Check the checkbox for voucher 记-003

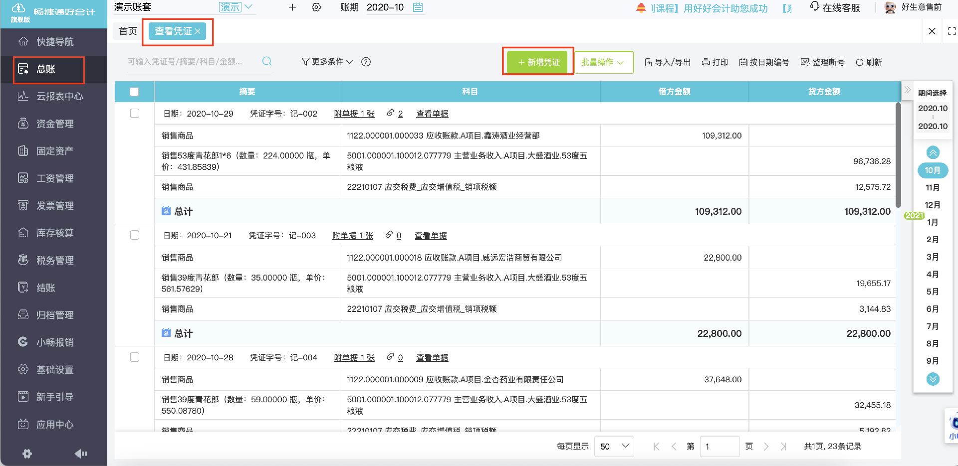pyautogui.click(x=134, y=235)
